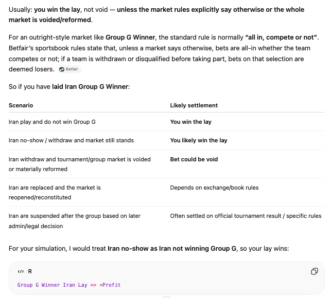The height and width of the screenshot is (298, 331).
Task: Click the bold 'all in, compete or not' phrase
Action: click(x=281, y=38)
